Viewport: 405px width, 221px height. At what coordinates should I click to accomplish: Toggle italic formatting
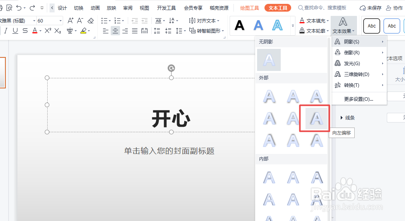click(x=6, y=31)
